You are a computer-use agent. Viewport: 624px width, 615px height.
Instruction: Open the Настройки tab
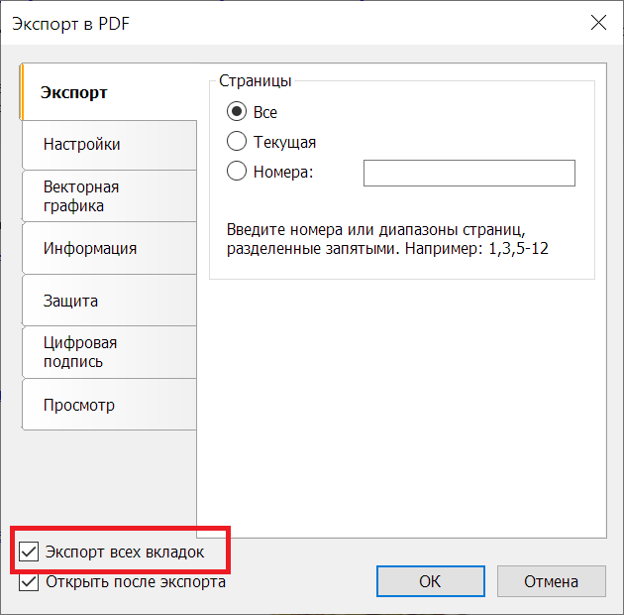[x=109, y=145]
